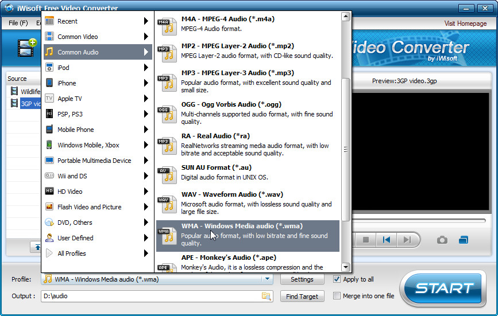Click the iPod device icon
This screenshot has height=316, width=498.
(49, 67)
